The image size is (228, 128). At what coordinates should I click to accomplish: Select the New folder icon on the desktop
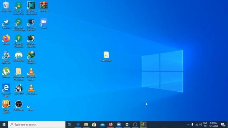pos(106,56)
